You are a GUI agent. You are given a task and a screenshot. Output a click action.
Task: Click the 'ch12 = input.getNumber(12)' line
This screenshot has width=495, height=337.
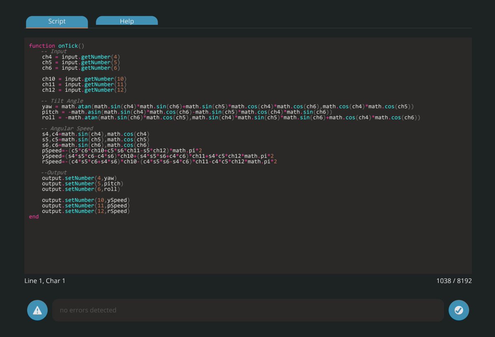(85, 90)
